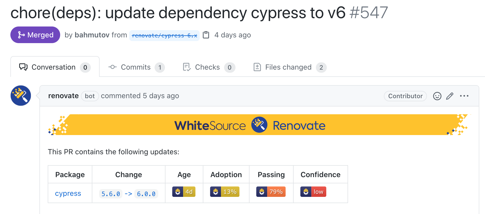Screen dimensions: 485x214
Task: Click the 13% Adoption badge
Action: pyautogui.click(x=225, y=192)
